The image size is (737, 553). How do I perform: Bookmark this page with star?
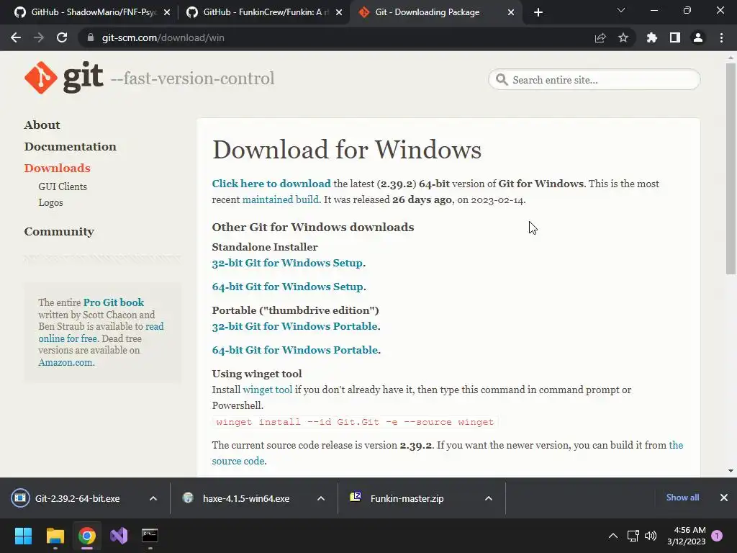pyautogui.click(x=623, y=37)
